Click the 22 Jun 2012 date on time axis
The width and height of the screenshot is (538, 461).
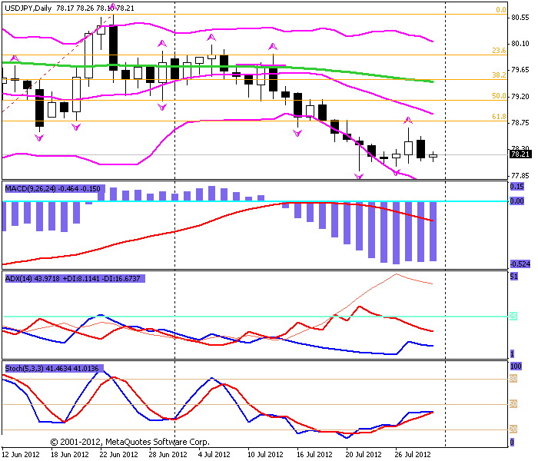(118, 455)
